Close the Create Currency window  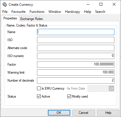[114, 4]
